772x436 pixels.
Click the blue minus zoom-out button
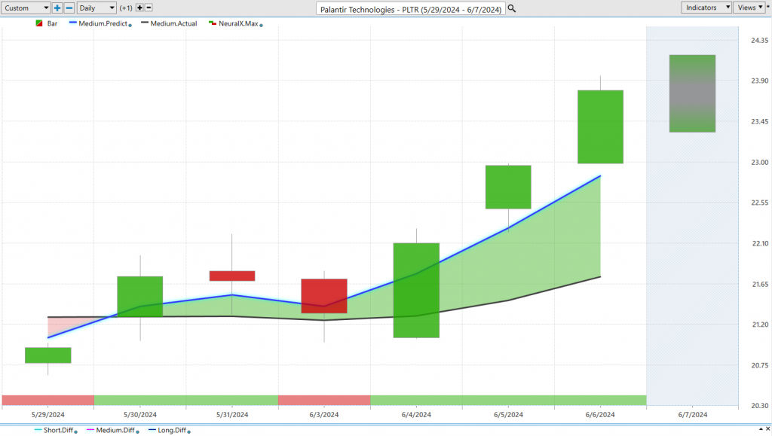[69, 8]
